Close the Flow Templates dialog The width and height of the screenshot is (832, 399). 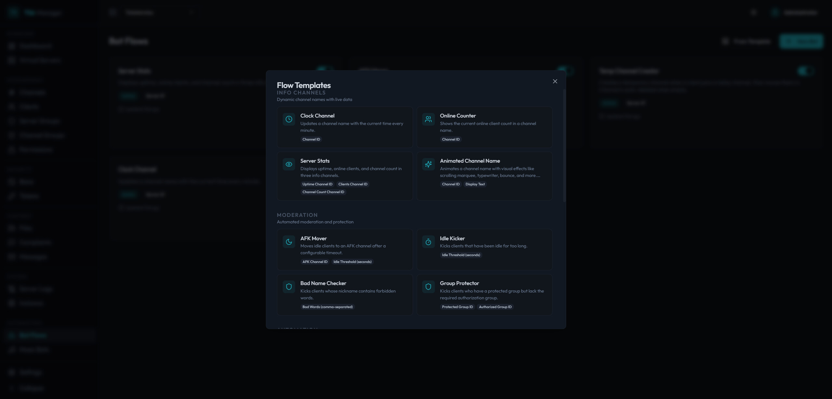click(555, 81)
